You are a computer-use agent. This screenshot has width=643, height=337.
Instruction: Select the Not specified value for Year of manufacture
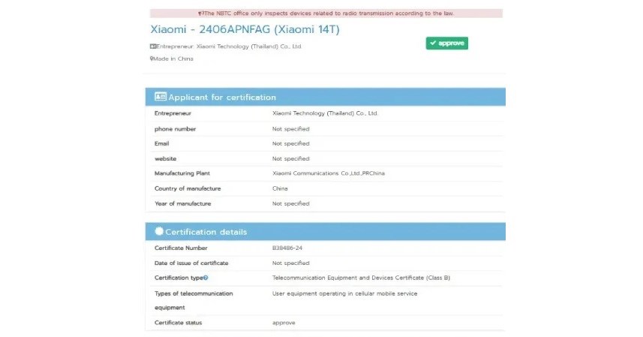[x=291, y=203]
